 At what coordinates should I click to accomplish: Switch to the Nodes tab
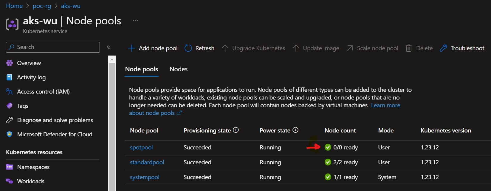179,69
